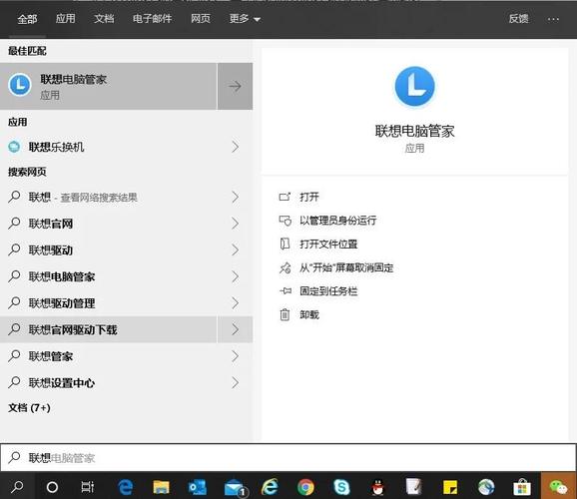Viewport: 577px width, 499px height.
Task: Expand chevron for 联想管家 suggestion
Action: coord(236,356)
